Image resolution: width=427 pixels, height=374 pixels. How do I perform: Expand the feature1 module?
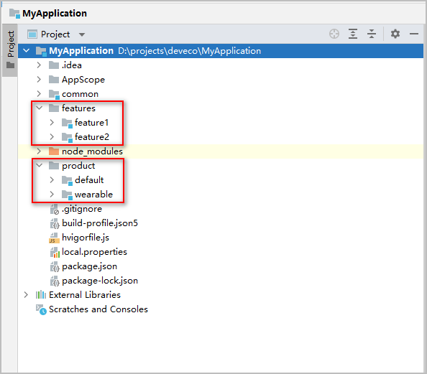52,123
